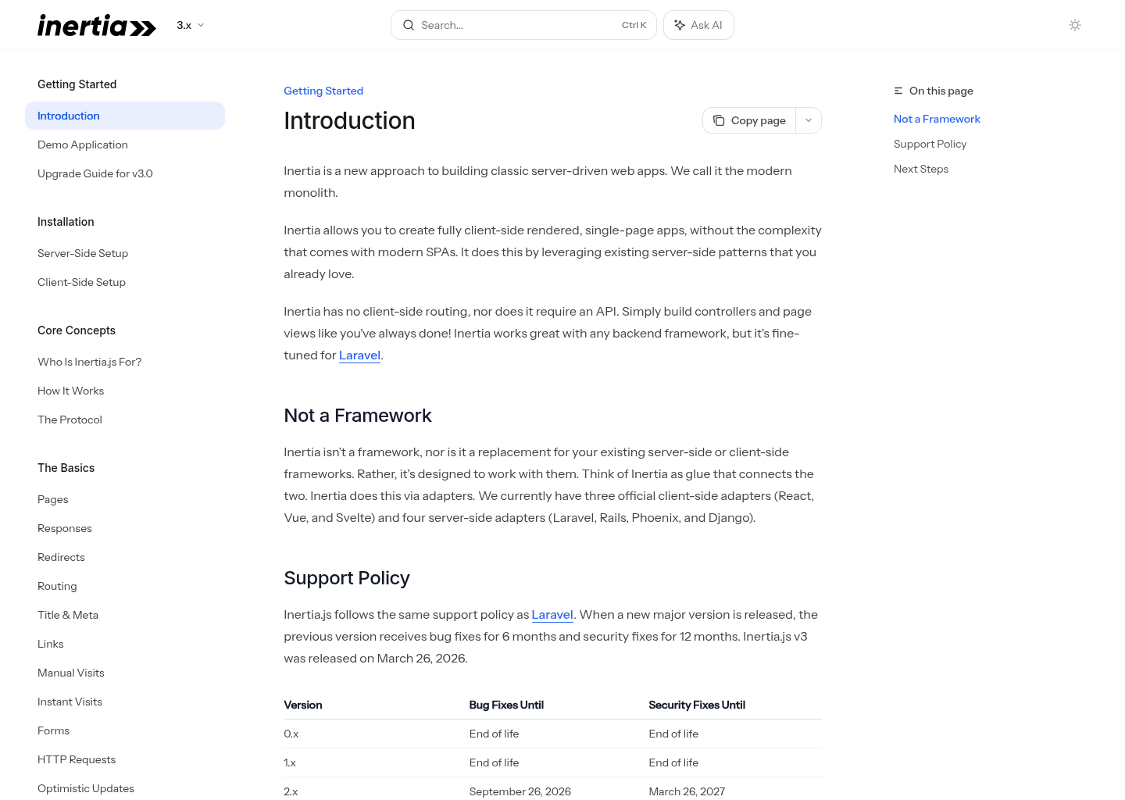
Task: Open the 3.x version dropdown
Action: coord(190,25)
